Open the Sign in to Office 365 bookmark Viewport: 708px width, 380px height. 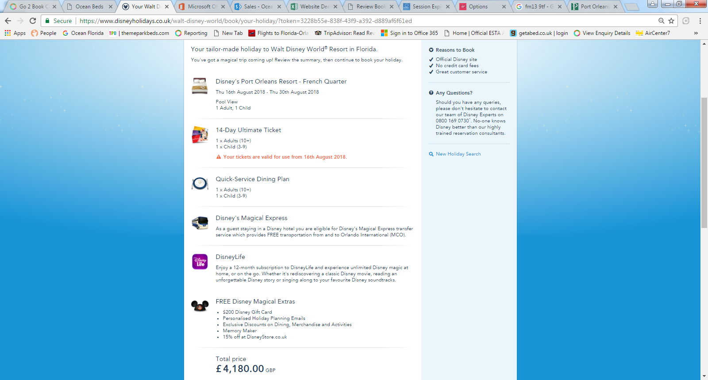pyautogui.click(x=409, y=33)
